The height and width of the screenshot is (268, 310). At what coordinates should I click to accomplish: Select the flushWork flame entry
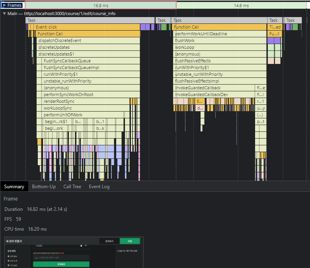coord(220,40)
